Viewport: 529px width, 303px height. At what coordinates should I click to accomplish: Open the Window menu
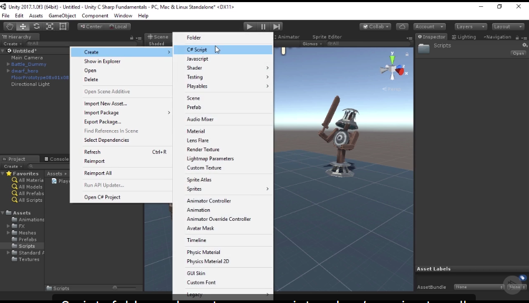(x=123, y=15)
